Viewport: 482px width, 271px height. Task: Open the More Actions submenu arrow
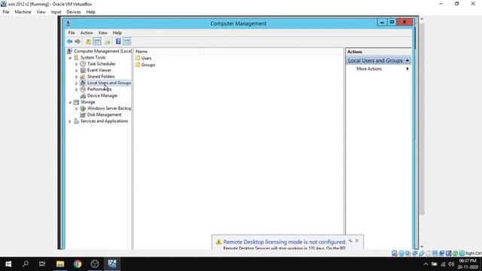(407, 69)
